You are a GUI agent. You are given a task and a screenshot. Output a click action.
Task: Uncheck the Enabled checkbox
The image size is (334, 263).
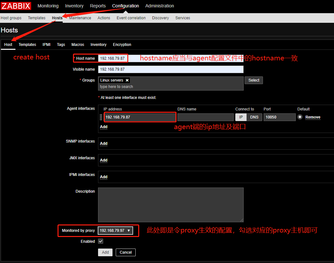[100, 241]
